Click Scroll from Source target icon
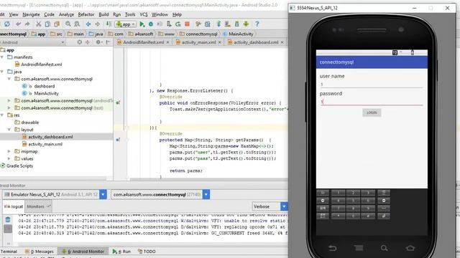This screenshot has height=258, width=460. (x=80, y=42)
